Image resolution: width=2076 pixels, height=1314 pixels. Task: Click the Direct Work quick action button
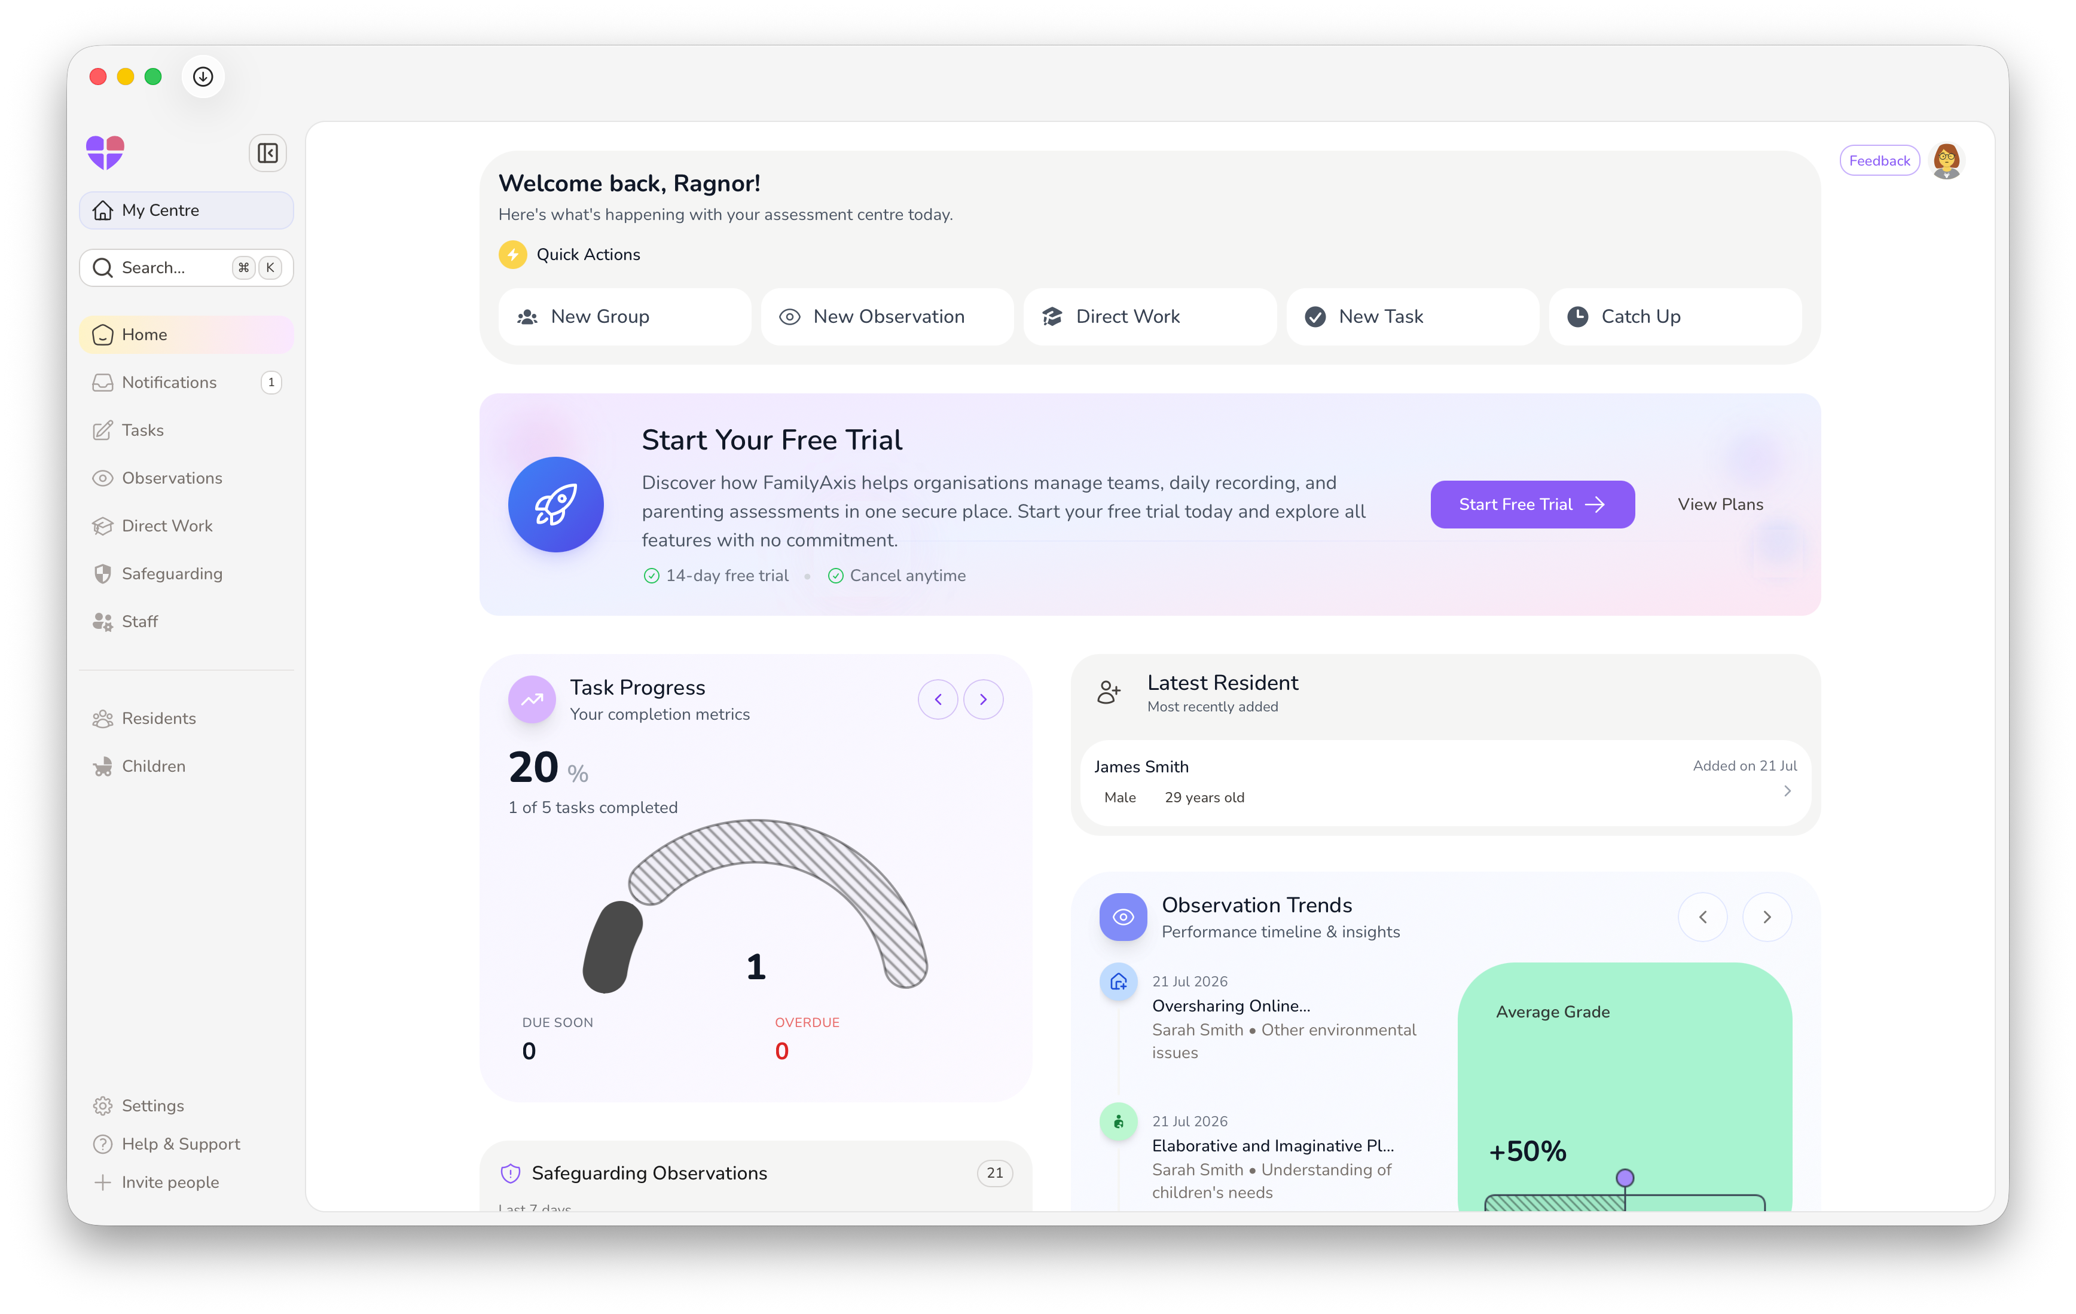[x=1150, y=317]
